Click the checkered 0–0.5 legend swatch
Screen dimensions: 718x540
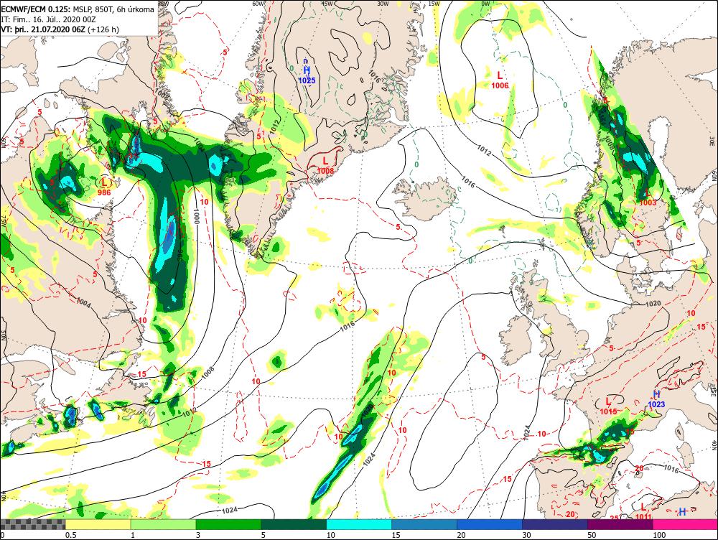pyautogui.click(x=33, y=524)
